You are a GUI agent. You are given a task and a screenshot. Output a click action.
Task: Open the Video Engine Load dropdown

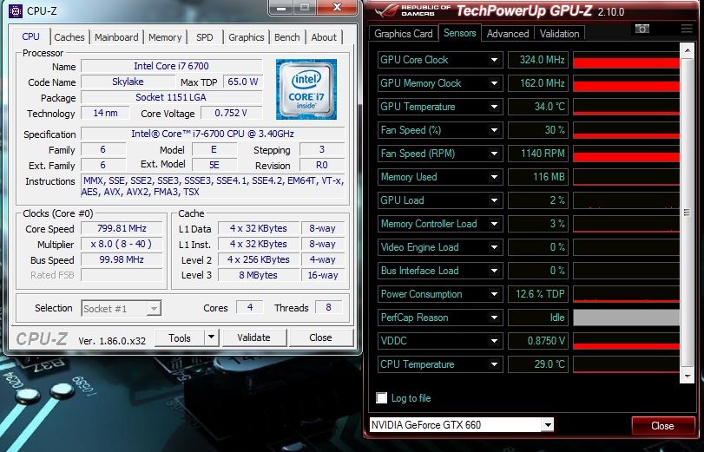coord(494,247)
